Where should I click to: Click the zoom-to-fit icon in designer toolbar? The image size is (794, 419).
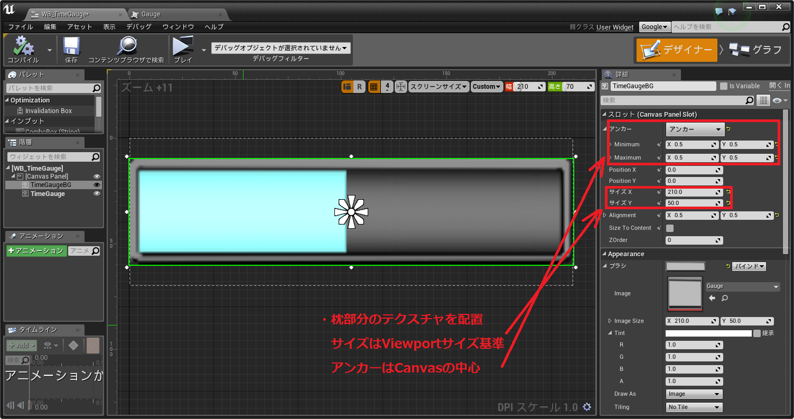pyautogui.click(x=400, y=87)
